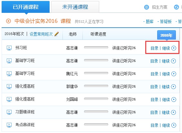Click the play circle icon in 预习班 row
The image size is (182, 133).
[x=174, y=48]
